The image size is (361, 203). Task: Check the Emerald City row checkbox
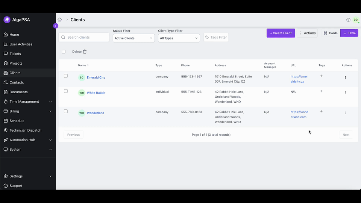pyautogui.click(x=65, y=76)
